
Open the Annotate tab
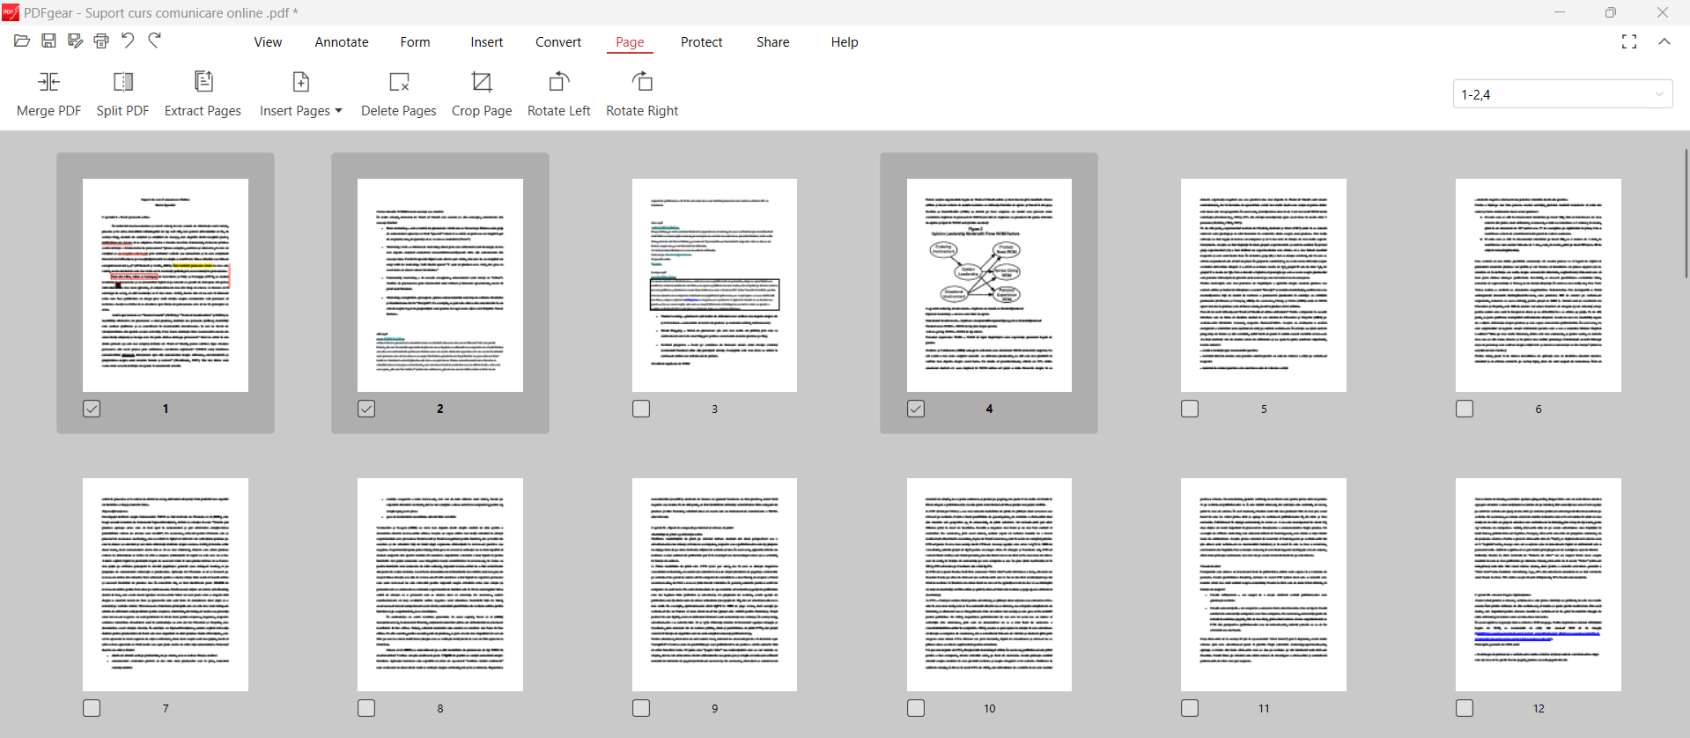point(342,42)
